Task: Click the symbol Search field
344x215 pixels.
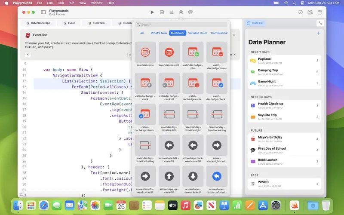Action: (x=181, y=25)
